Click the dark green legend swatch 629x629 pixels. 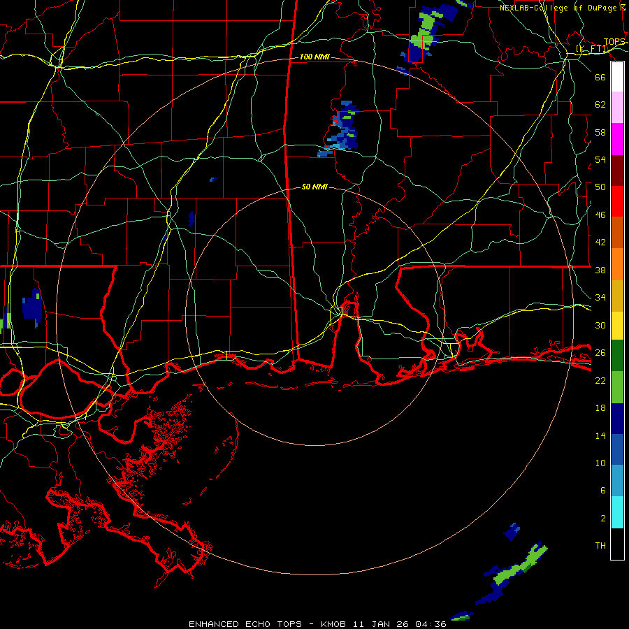617,356
